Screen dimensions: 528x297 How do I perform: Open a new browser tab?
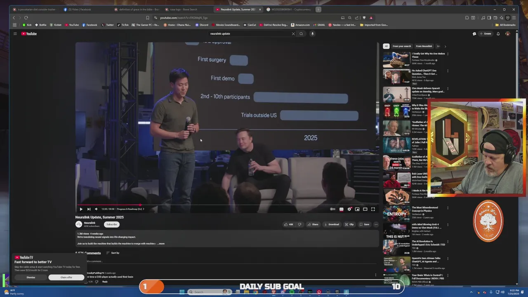tap(318, 9)
